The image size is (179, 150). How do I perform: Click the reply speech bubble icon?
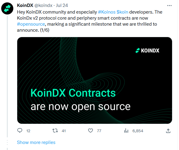(20, 130)
